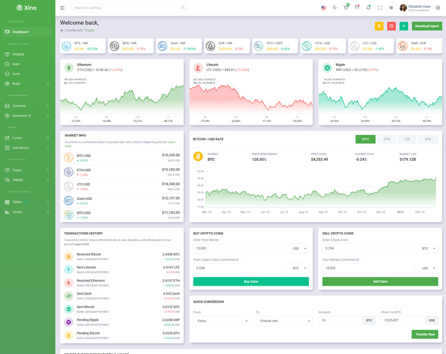Click the Transfer Now button
Image resolution: width=446 pixels, height=354 pixels.
(x=425, y=334)
